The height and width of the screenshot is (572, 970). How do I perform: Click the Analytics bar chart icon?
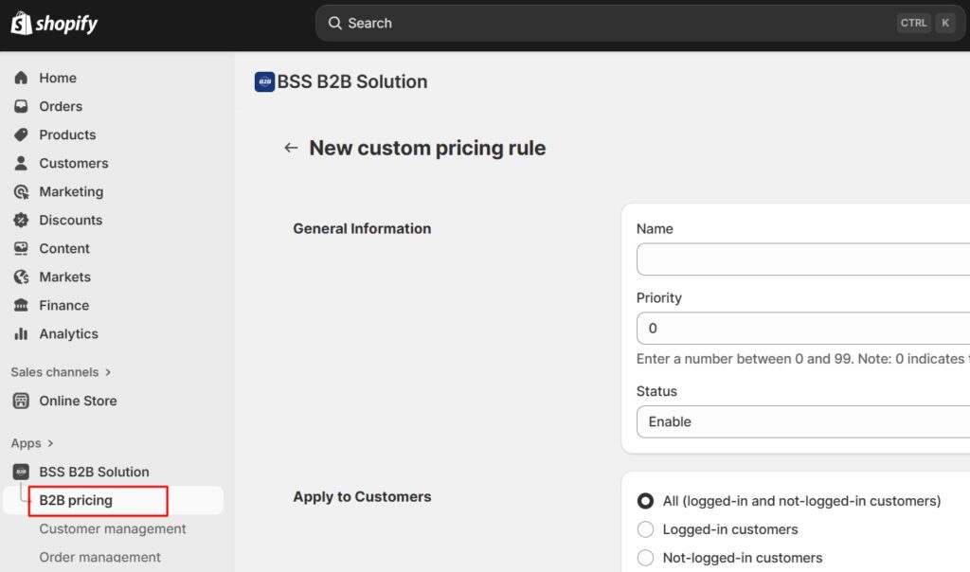tap(21, 334)
